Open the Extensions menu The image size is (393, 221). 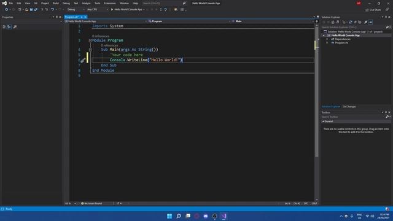tap(110, 3)
